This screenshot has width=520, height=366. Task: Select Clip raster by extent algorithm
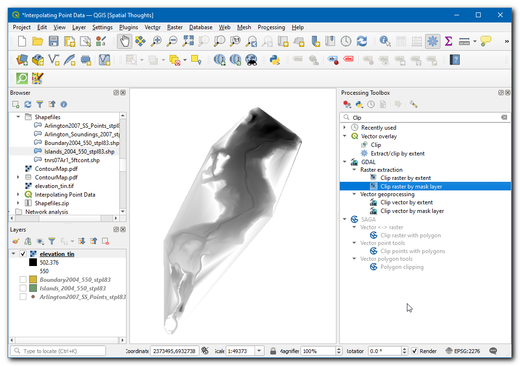click(405, 178)
